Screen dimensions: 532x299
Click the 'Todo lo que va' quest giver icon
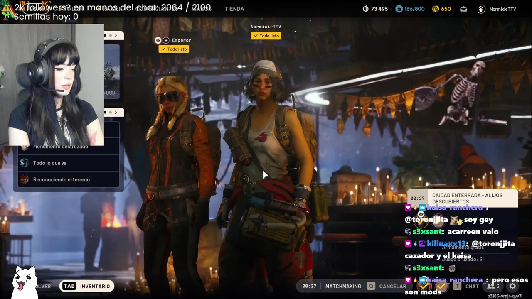25,163
